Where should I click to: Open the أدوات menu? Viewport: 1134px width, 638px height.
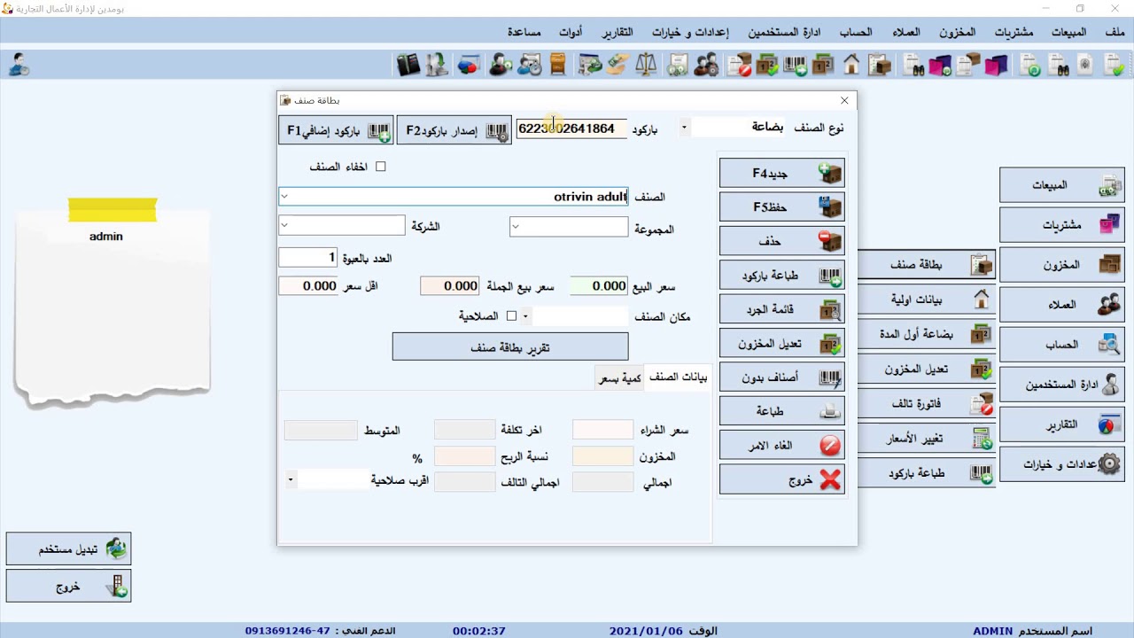tap(571, 32)
